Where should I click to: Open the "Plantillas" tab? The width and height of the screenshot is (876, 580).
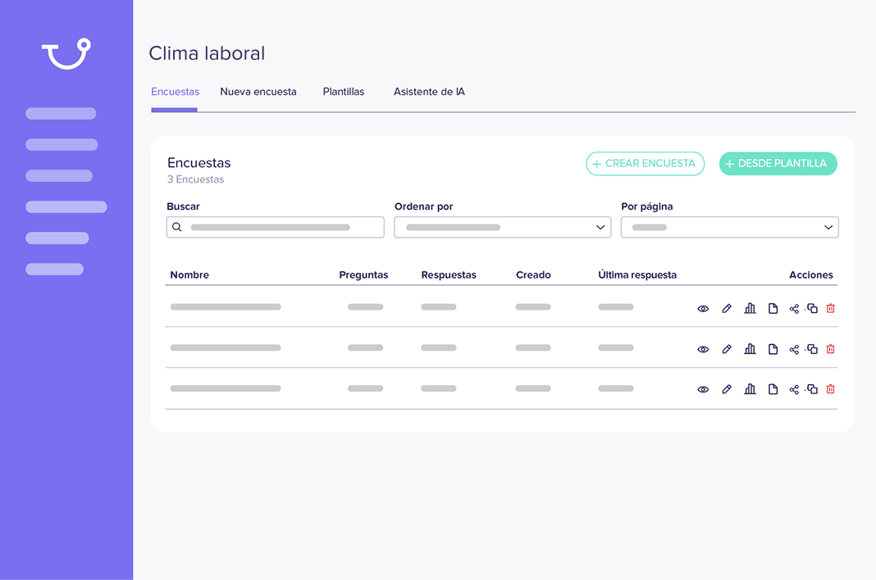click(x=344, y=92)
